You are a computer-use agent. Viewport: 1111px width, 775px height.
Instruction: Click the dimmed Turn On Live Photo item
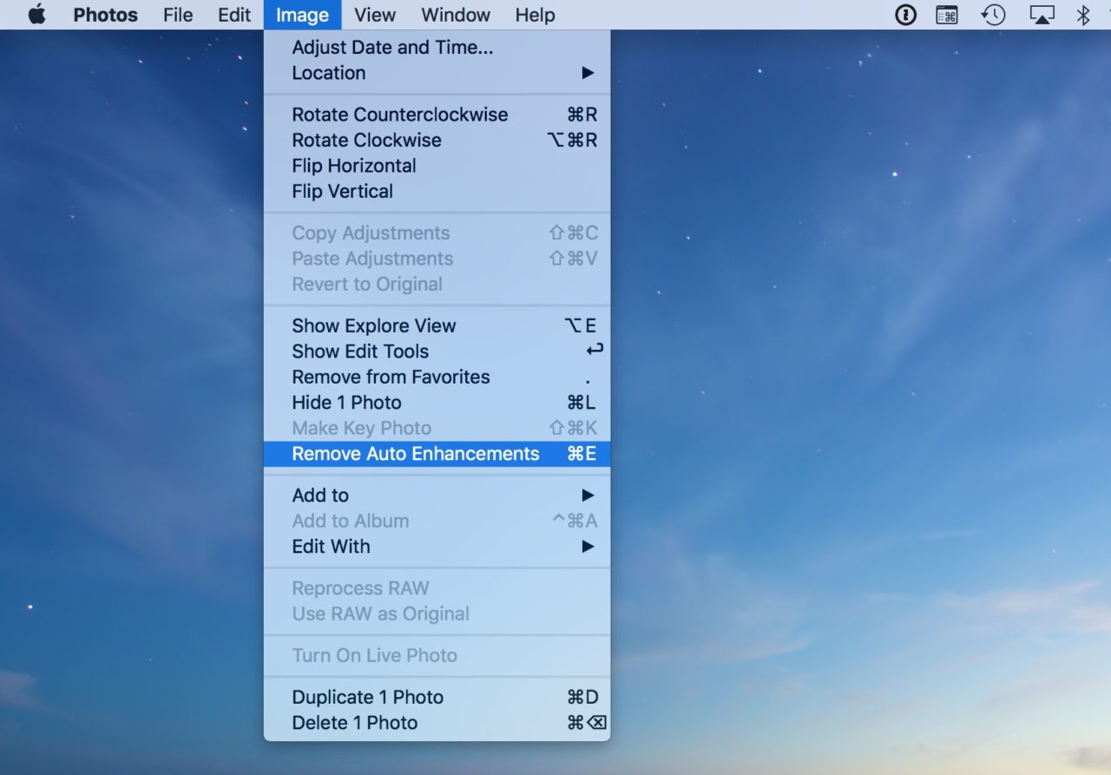click(437, 655)
